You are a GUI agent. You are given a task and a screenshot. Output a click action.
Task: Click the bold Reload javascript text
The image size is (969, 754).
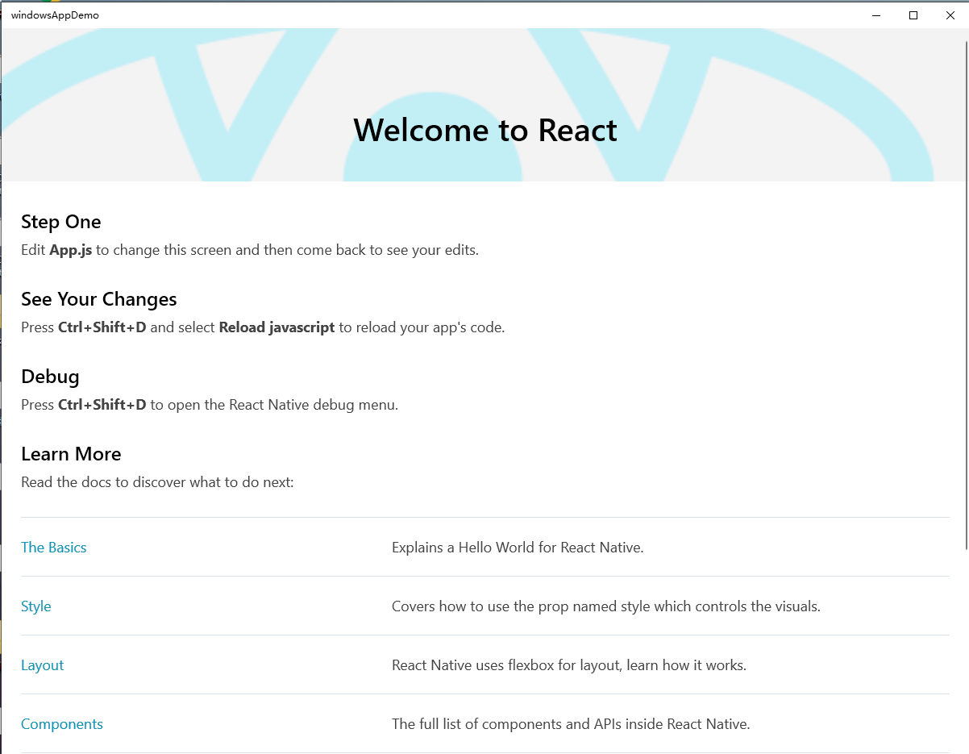(x=277, y=327)
